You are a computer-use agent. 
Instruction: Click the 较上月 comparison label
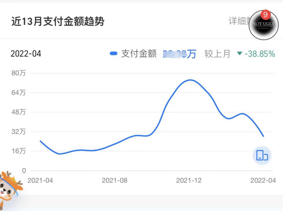pos(217,54)
